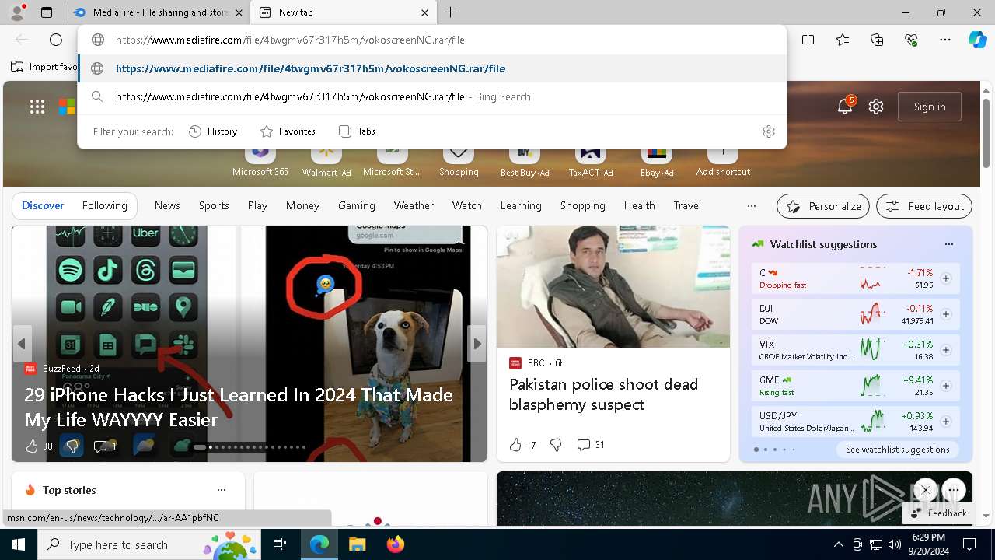
Task: Switch to Following feed
Action: pyautogui.click(x=105, y=206)
